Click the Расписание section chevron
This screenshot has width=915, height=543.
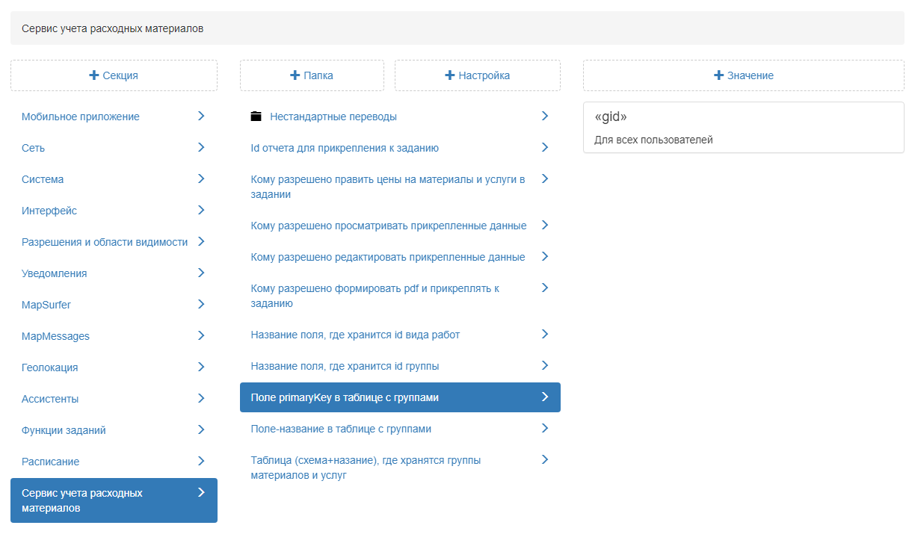(x=201, y=461)
